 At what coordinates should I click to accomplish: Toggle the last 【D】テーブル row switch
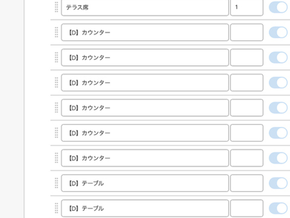[x=278, y=208]
